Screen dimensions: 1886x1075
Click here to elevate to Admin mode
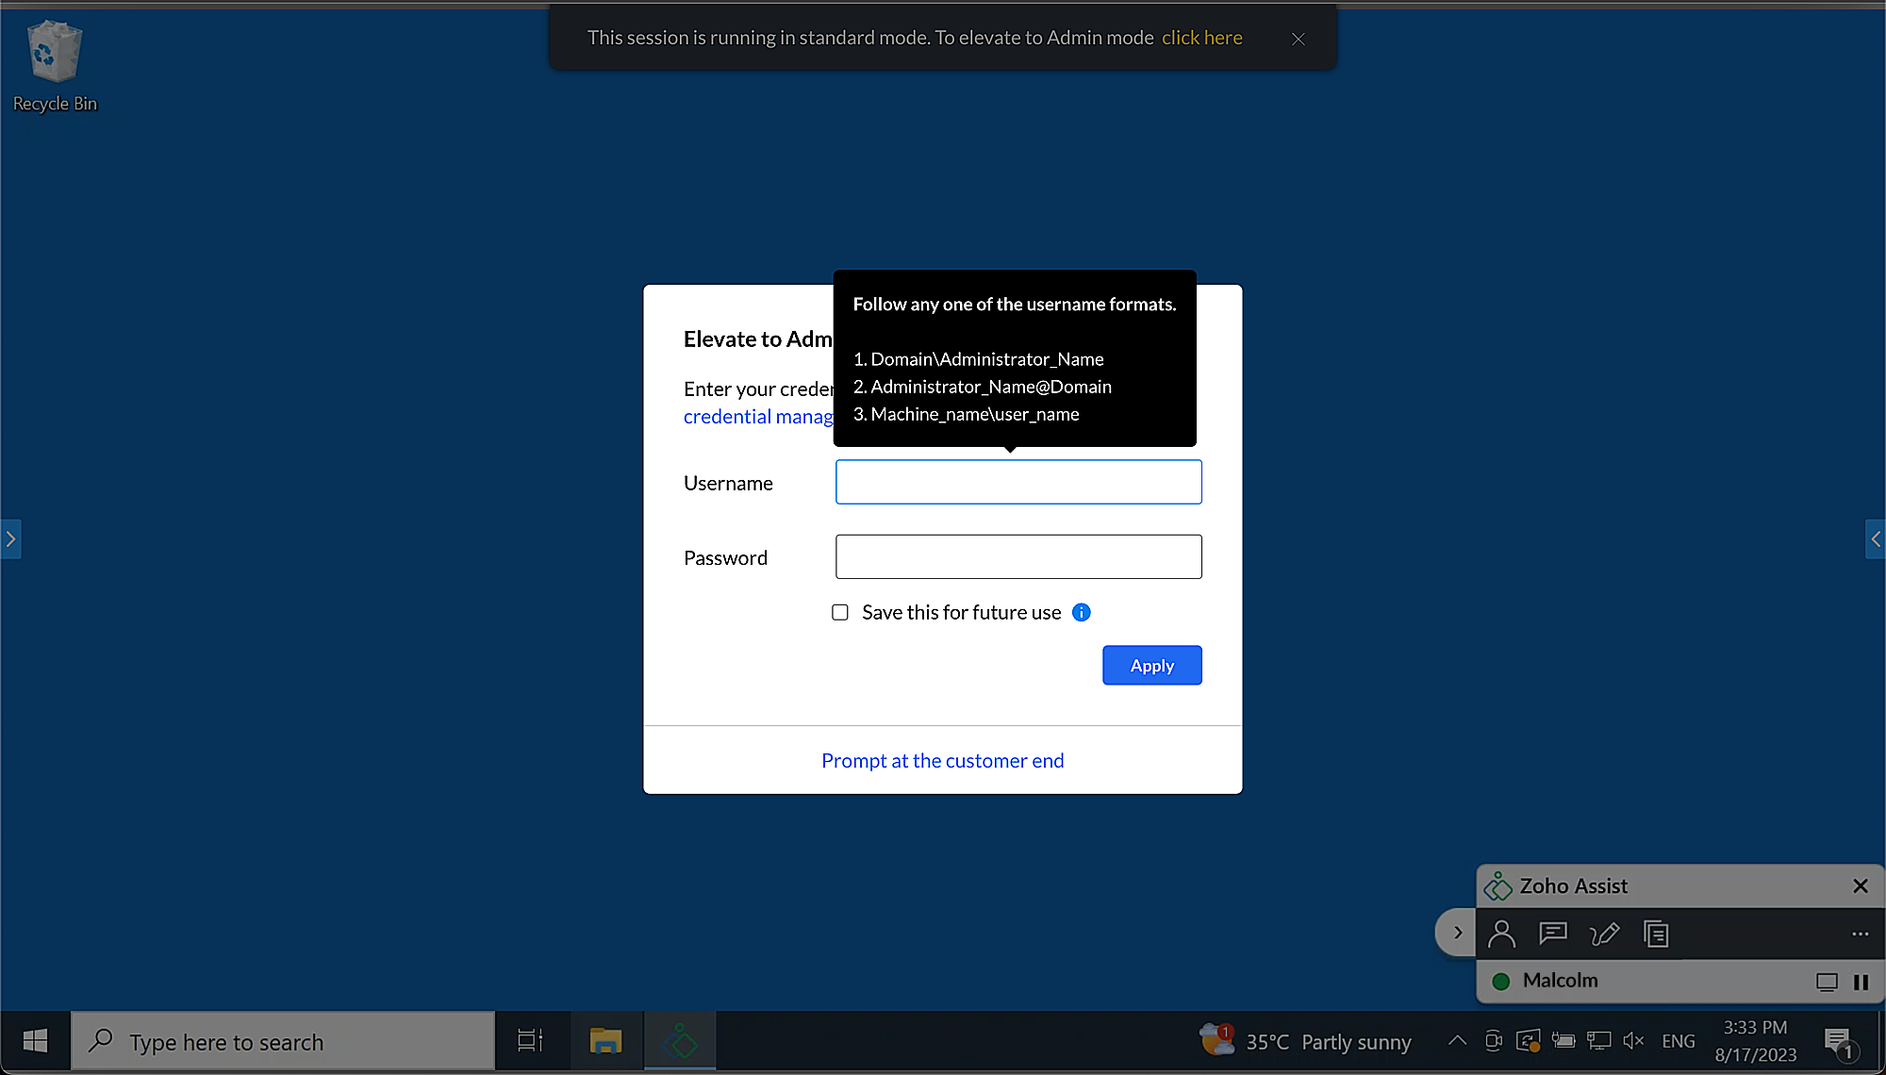click(x=1201, y=37)
